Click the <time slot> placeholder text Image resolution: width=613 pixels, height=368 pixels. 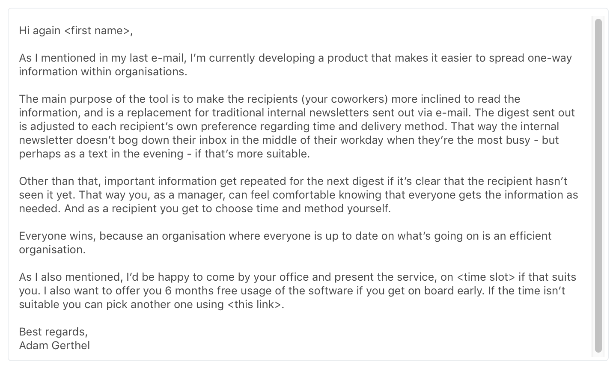(x=486, y=277)
